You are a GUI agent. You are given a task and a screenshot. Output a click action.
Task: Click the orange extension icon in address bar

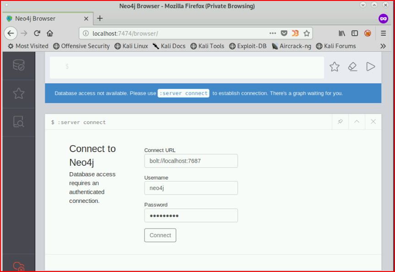pos(295,33)
